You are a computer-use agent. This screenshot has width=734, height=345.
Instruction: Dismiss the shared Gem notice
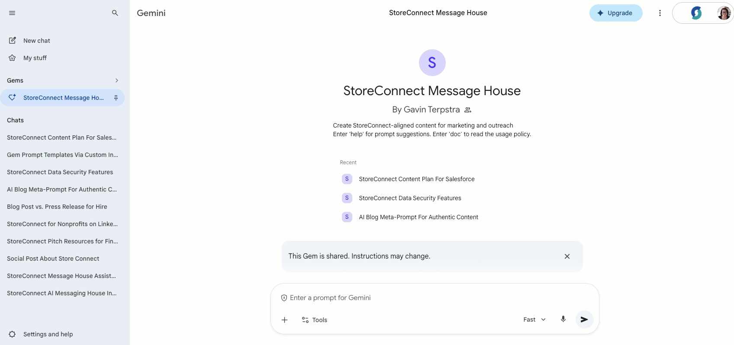pyautogui.click(x=567, y=256)
